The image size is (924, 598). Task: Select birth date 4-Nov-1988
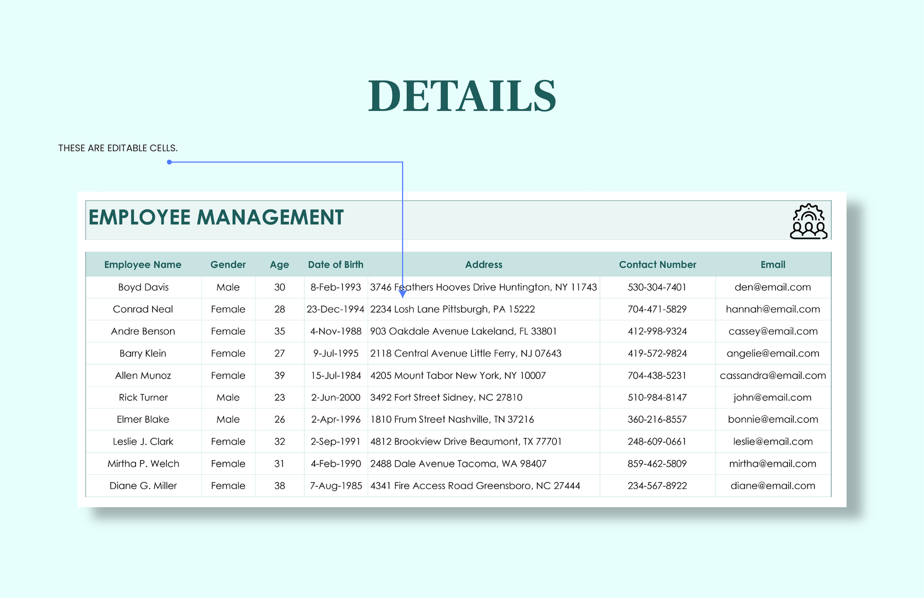tap(336, 332)
